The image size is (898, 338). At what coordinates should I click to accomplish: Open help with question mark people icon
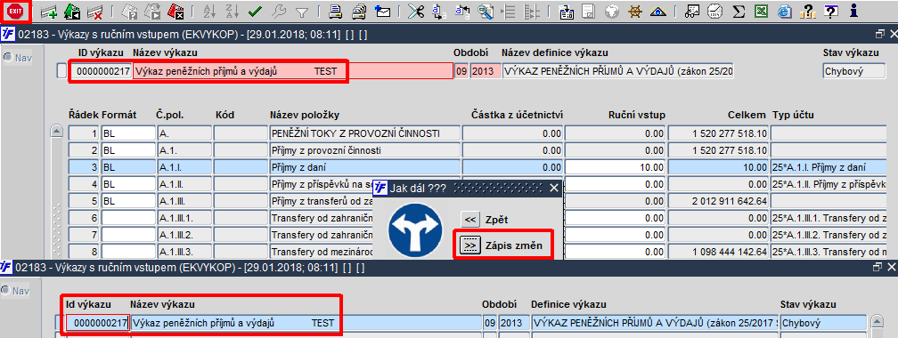click(807, 11)
